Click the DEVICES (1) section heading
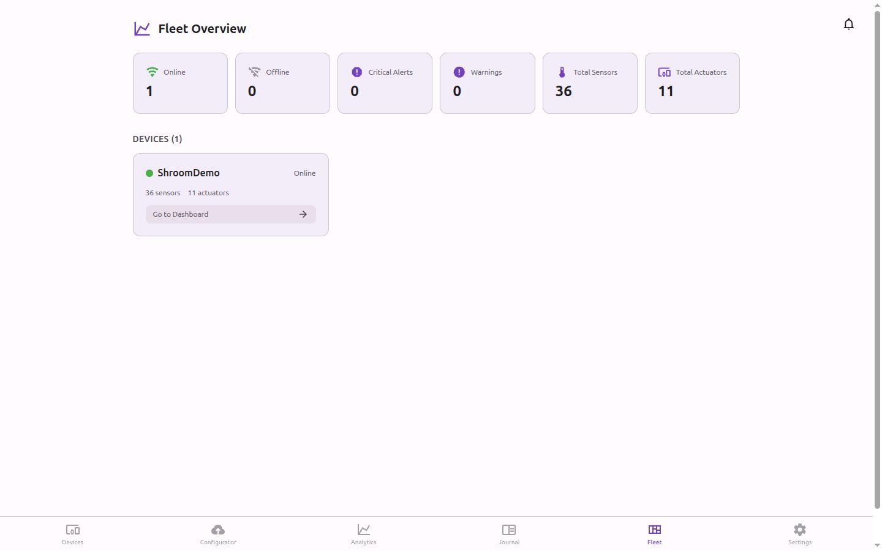This screenshot has width=882, height=551. [157, 139]
